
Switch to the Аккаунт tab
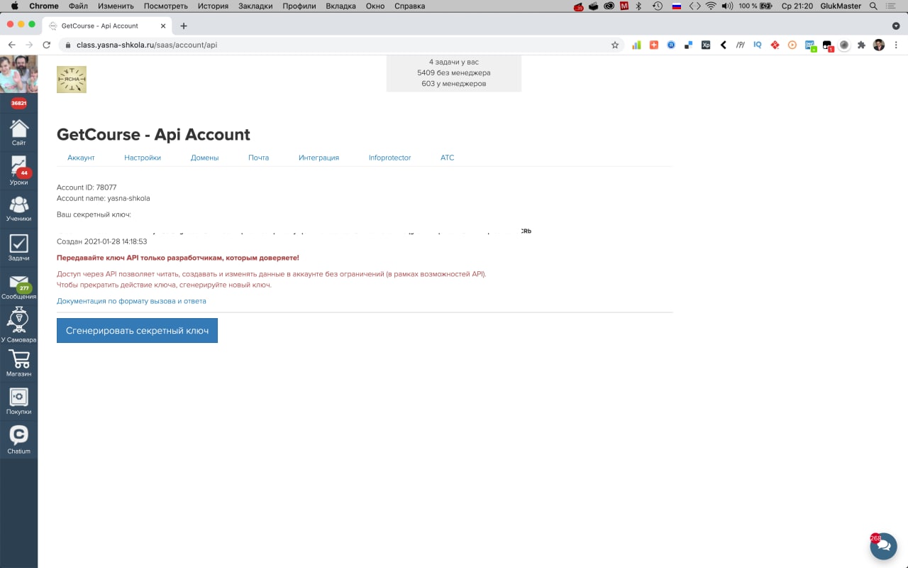pyautogui.click(x=81, y=158)
